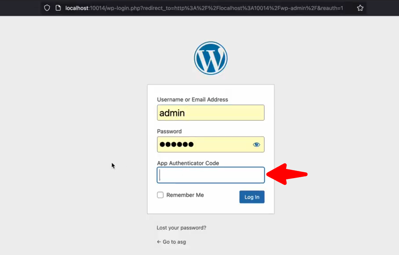Enable the Remember Me checkbox

click(x=160, y=195)
